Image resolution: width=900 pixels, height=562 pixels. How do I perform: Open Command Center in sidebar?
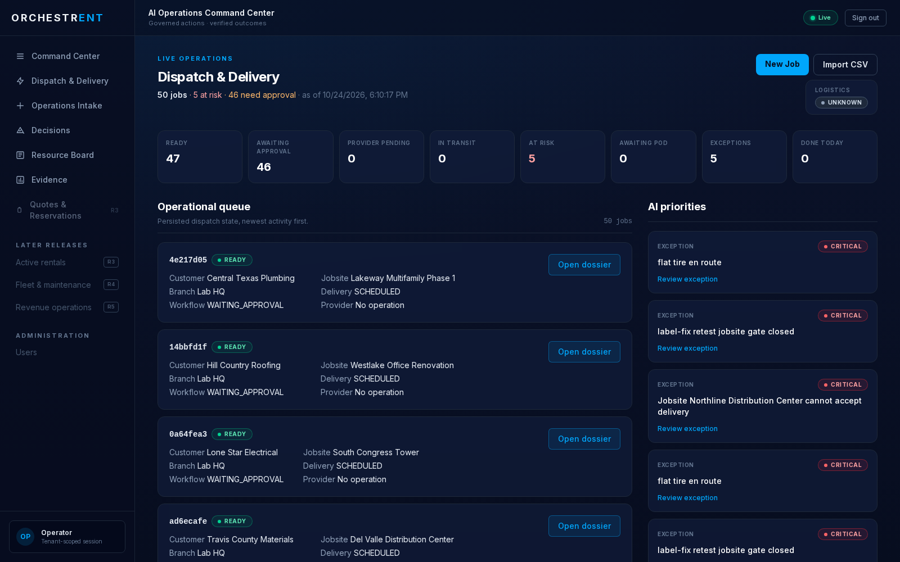[67, 56]
